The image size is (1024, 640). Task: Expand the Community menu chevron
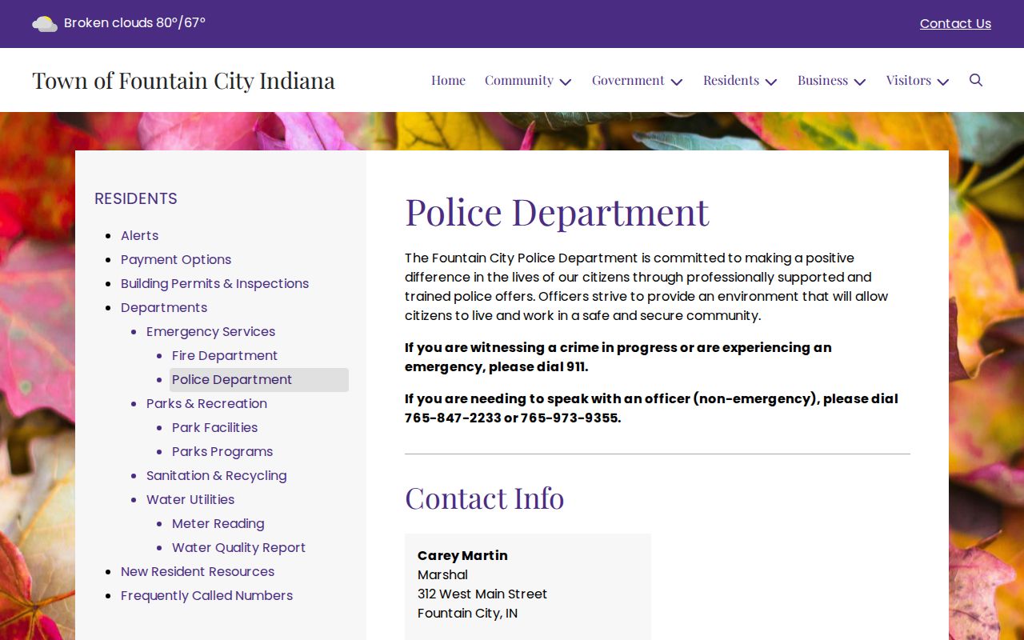point(566,82)
